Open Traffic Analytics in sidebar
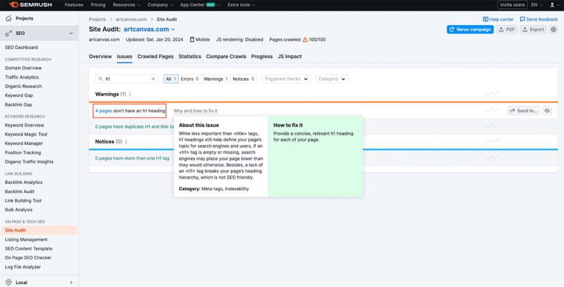564x287 pixels. [21, 77]
